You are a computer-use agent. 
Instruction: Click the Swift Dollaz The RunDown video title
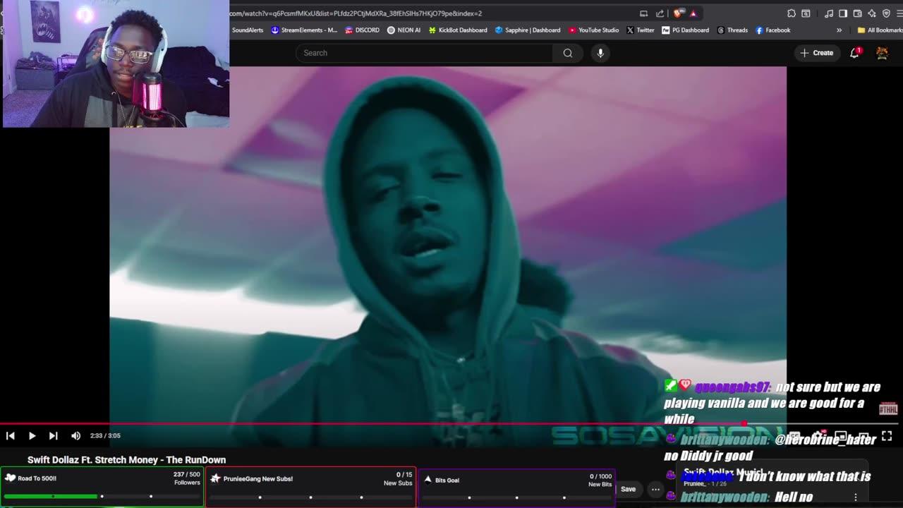[x=127, y=460]
